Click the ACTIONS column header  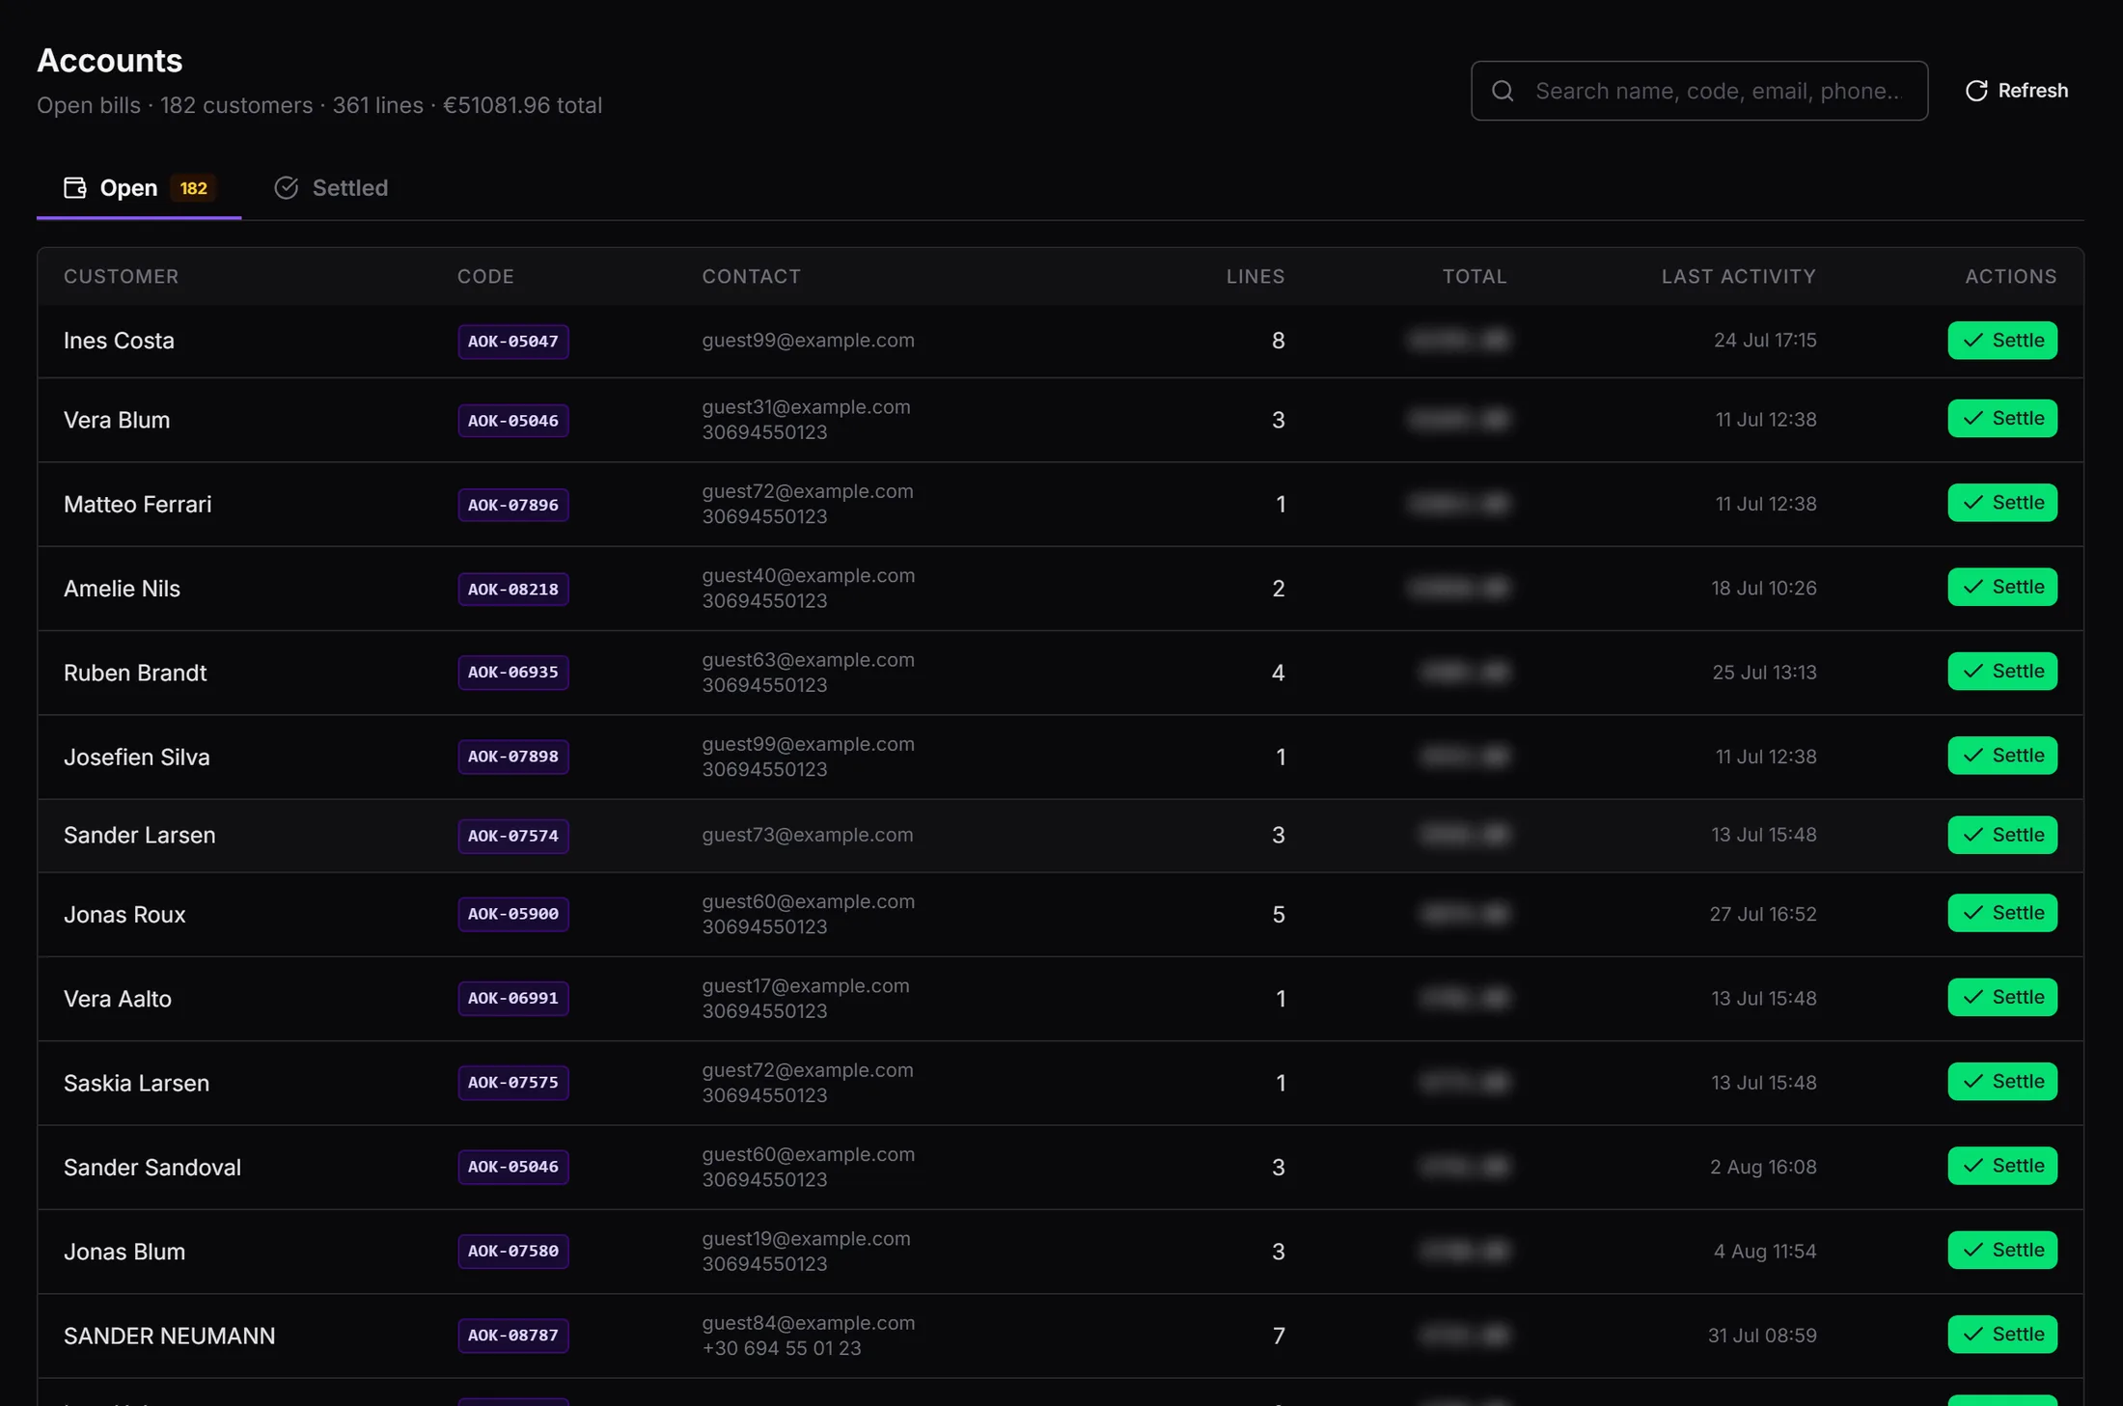pos(2011,276)
